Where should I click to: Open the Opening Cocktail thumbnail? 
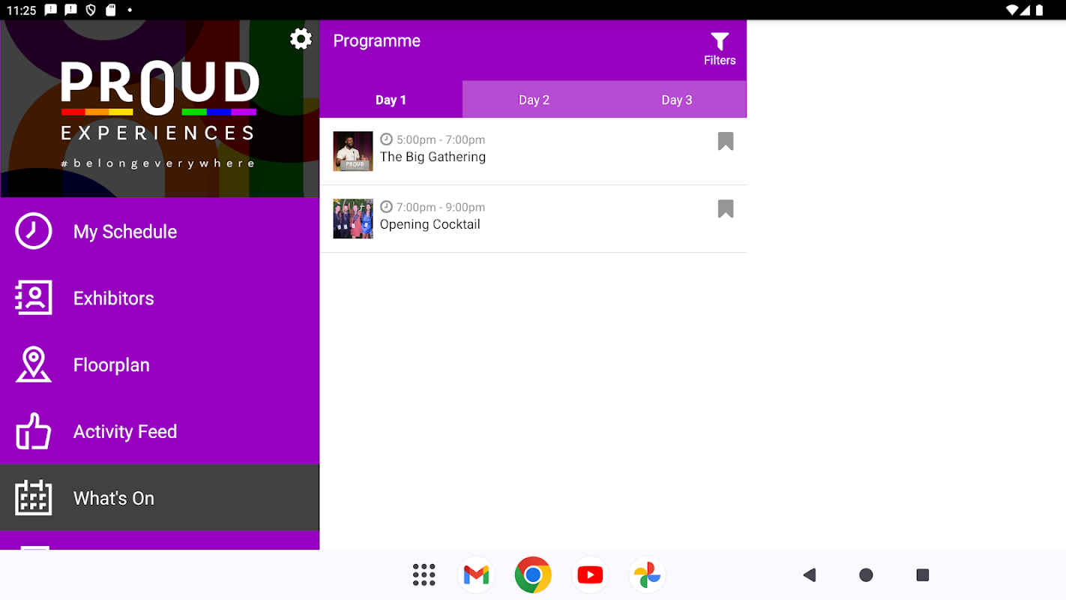coord(353,219)
